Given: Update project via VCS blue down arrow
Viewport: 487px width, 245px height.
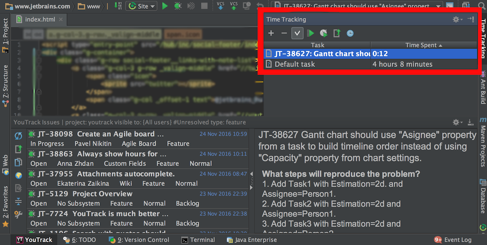Looking at the screenshot, I should [220, 6].
